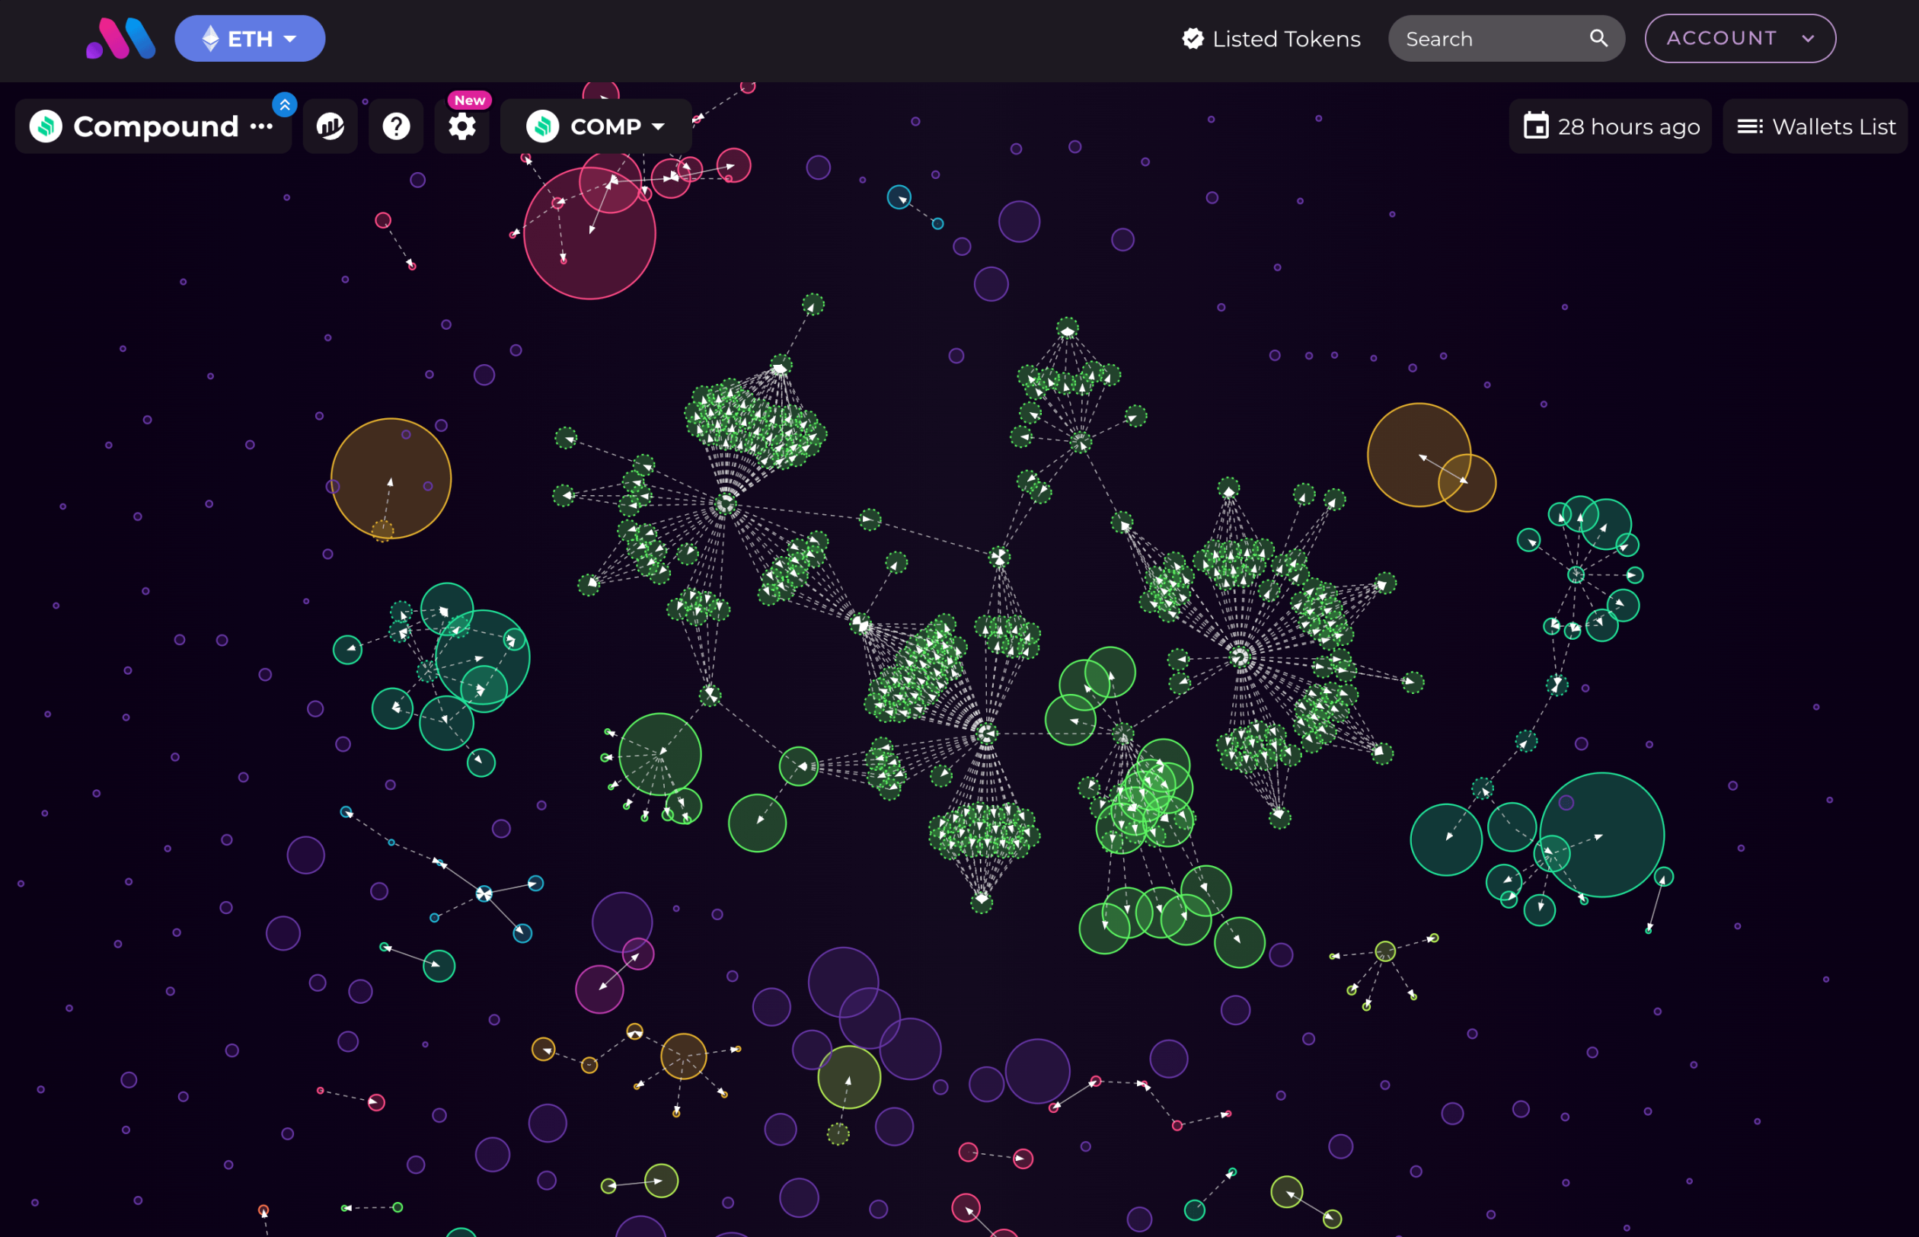Image resolution: width=1919 pixels, height=1237 pixels.
Task: Click the COMP token logo icon
Action: (x=543, y=127)
